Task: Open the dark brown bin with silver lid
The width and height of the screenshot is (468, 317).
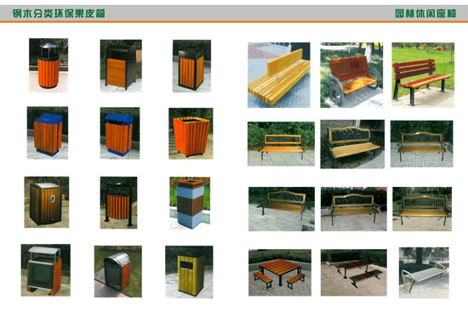Action: [x=47, y=202]
